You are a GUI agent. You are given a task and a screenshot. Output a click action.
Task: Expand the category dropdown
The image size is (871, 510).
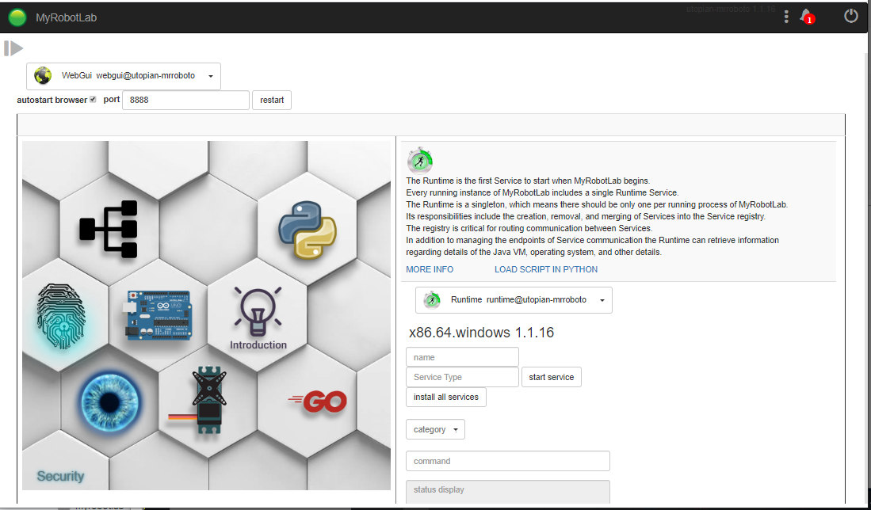pos(436,429)
